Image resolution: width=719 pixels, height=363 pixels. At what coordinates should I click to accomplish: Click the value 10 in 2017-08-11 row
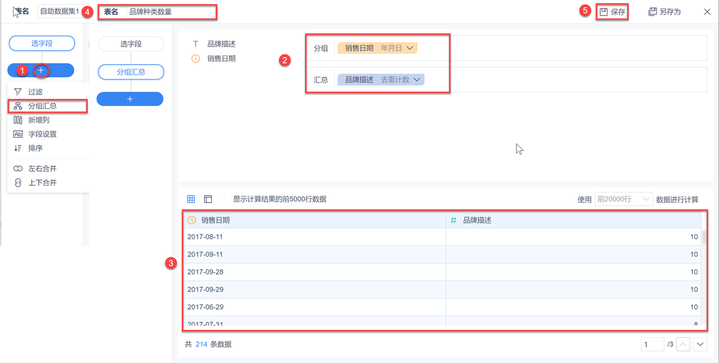click(x=694, y=237)
